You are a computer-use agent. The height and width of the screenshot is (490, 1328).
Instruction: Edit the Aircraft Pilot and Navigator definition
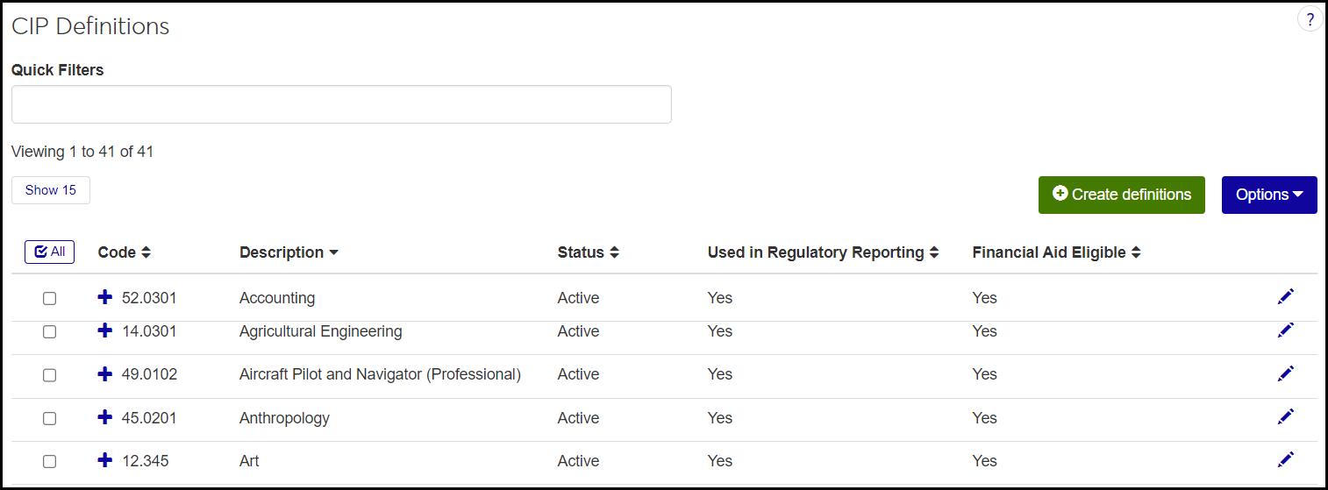pos(1285,374)
